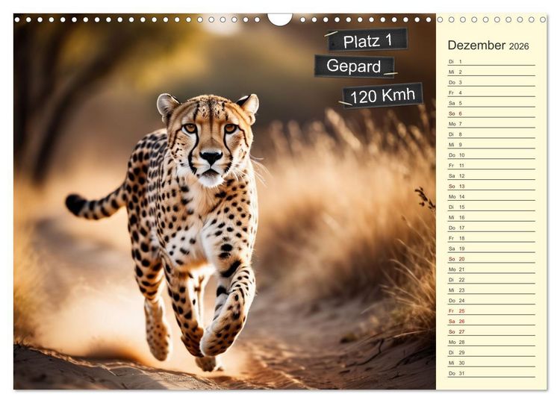Select the So 13 date line
The image size is (560, 403).
tap(491, 187)
